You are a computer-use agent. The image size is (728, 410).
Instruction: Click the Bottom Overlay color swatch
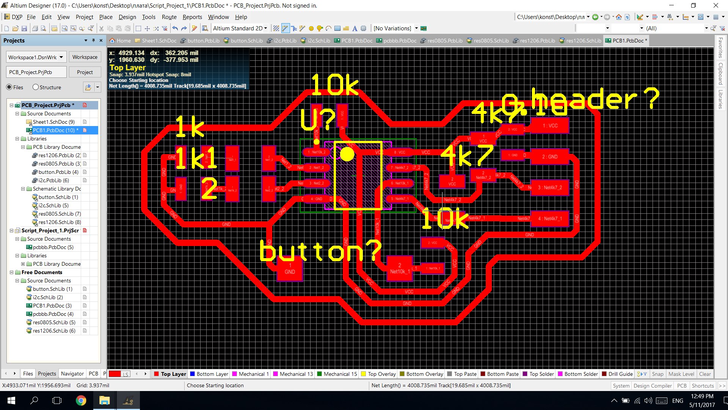tap(402, 374)
